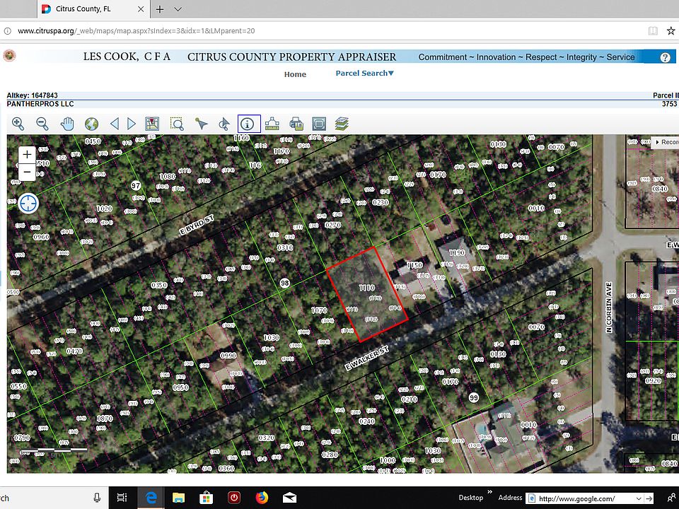Expand taskbar Desktop toolbar chevron
This screenshot has height=509, width=679.
click(489, 492)
